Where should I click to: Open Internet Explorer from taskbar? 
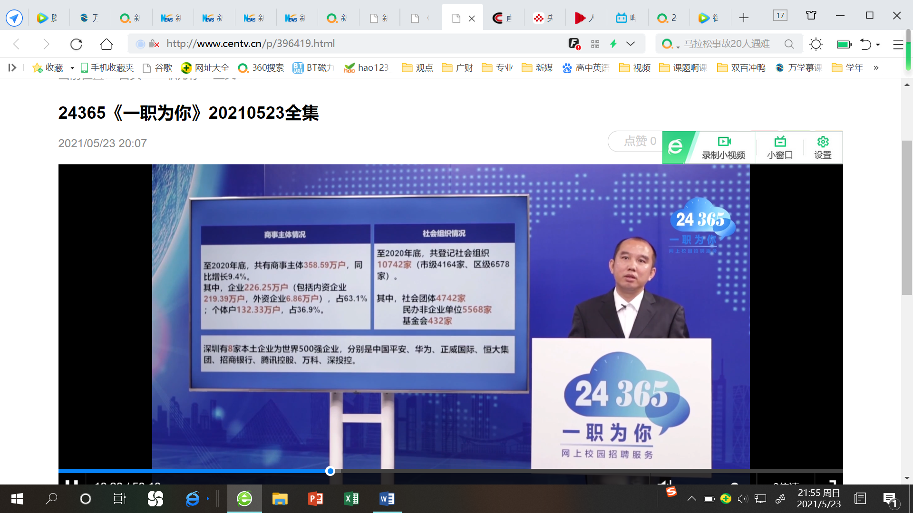click(x=193, y=499)
